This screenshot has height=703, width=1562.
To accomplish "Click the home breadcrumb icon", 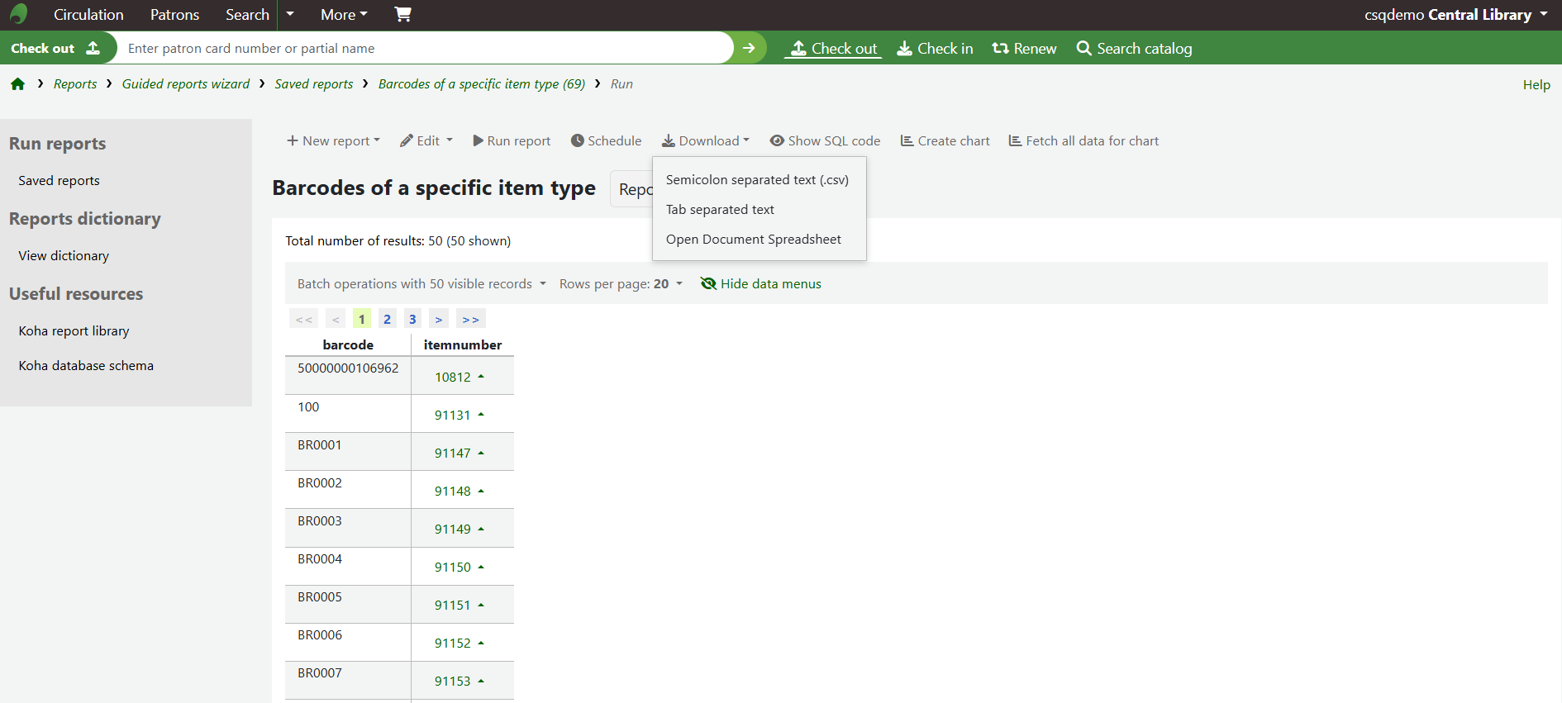I will (17, 84).
